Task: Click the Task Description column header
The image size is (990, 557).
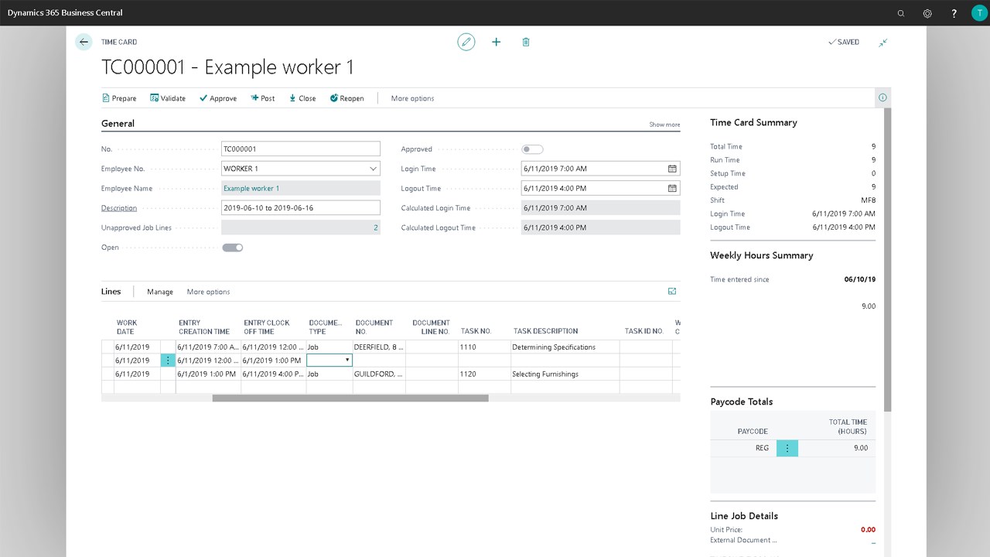Action: [546, 331]
